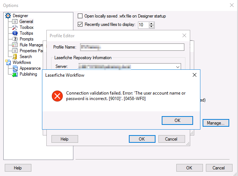Click the Workflows node icon
Image resolution: width=238 pixels, height=176 pixels.
(x=8, y=62)
